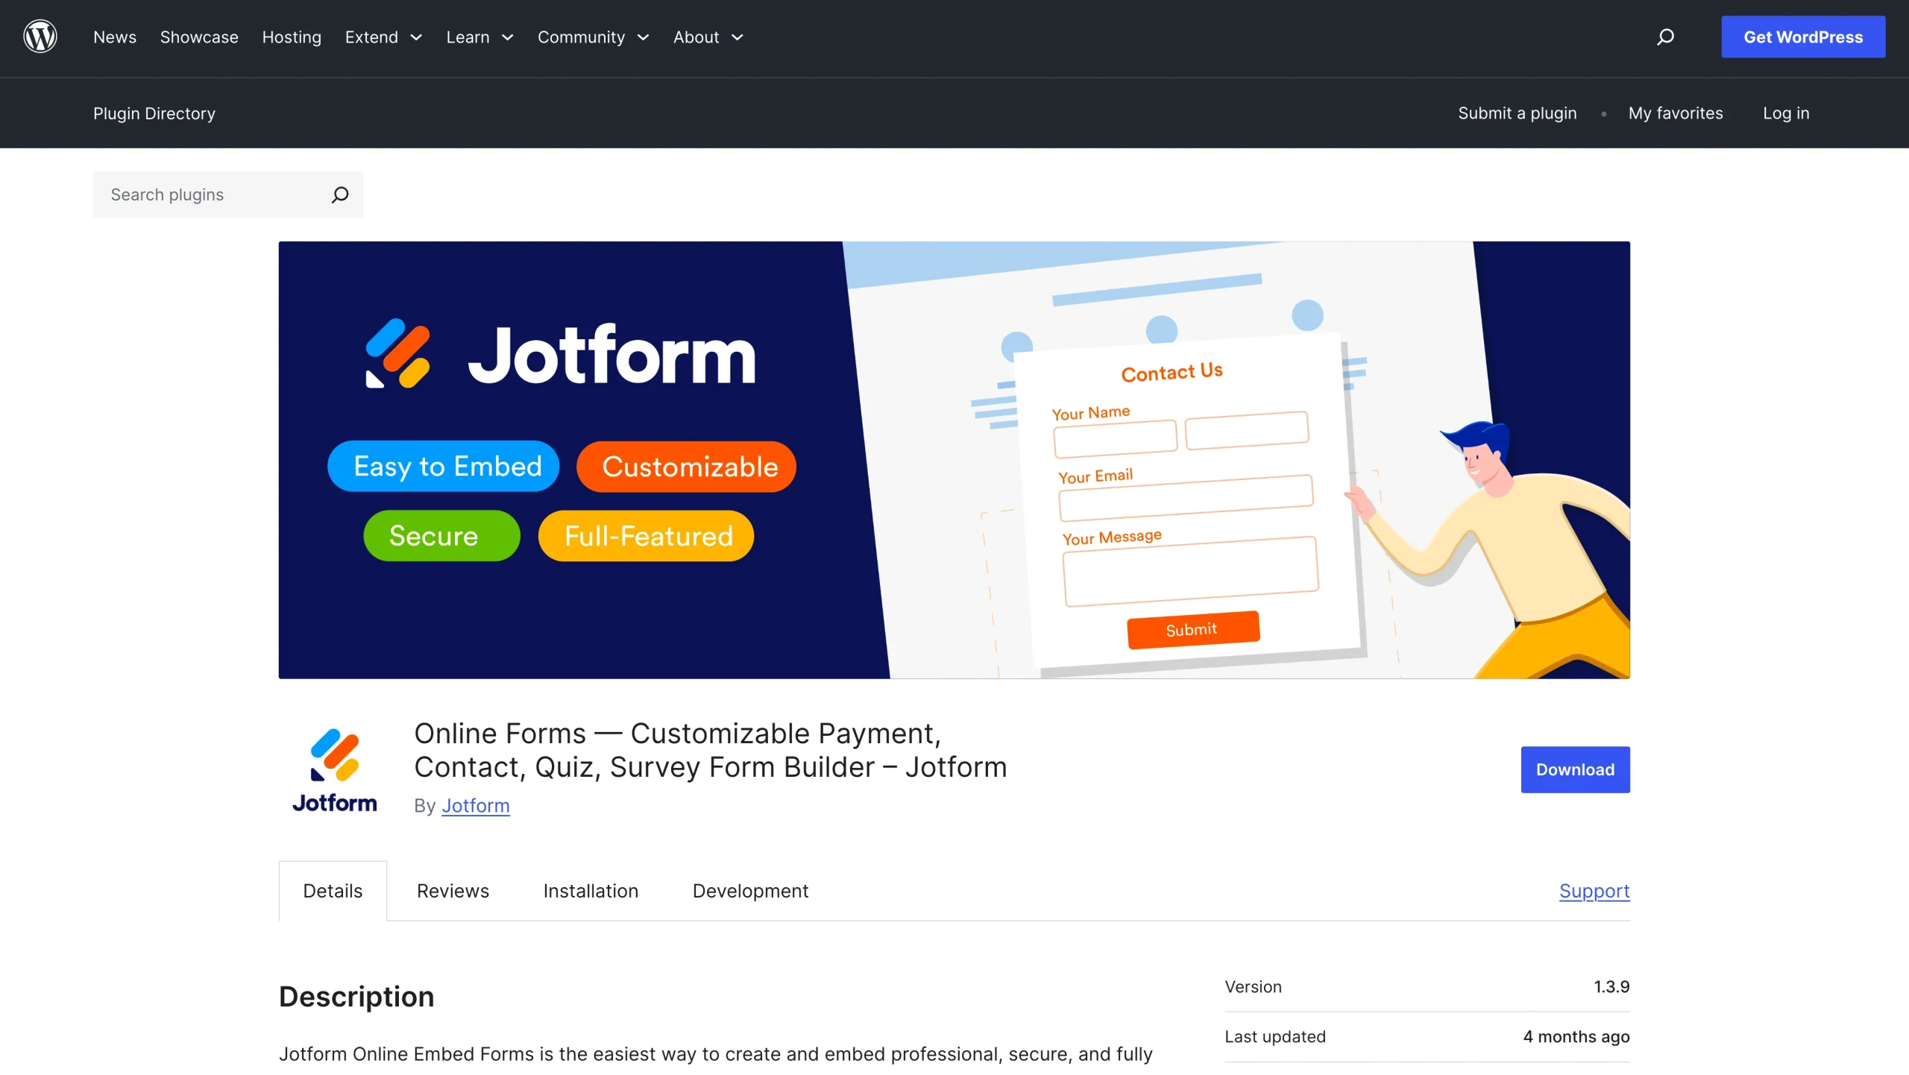Image resolution: width=1909 pixels, height=1075 pixels.
Task: Click inside the 'Search plugins' input field
Action: coord(209,195)
